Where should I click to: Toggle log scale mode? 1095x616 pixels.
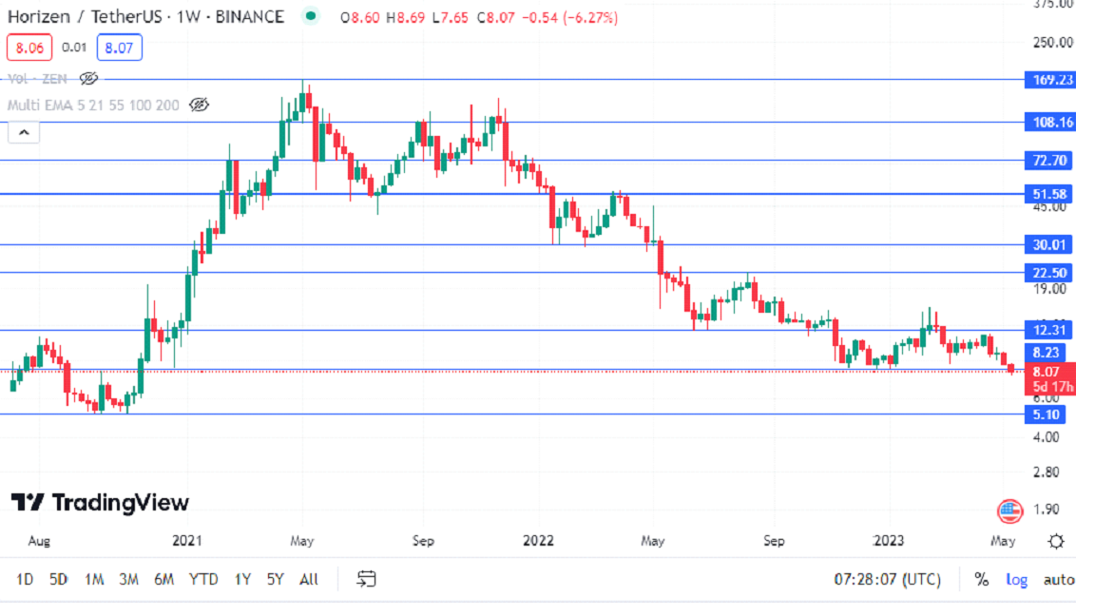click(1016, 579)
